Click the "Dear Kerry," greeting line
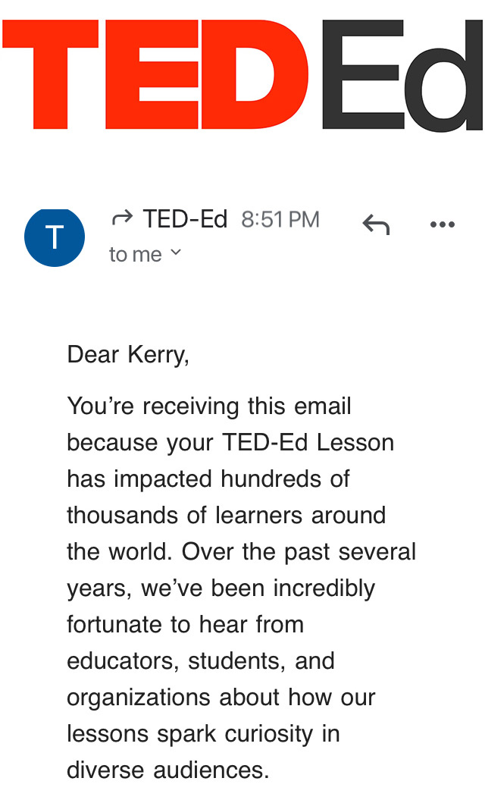 pyautogui.click(x=128, y=355)
